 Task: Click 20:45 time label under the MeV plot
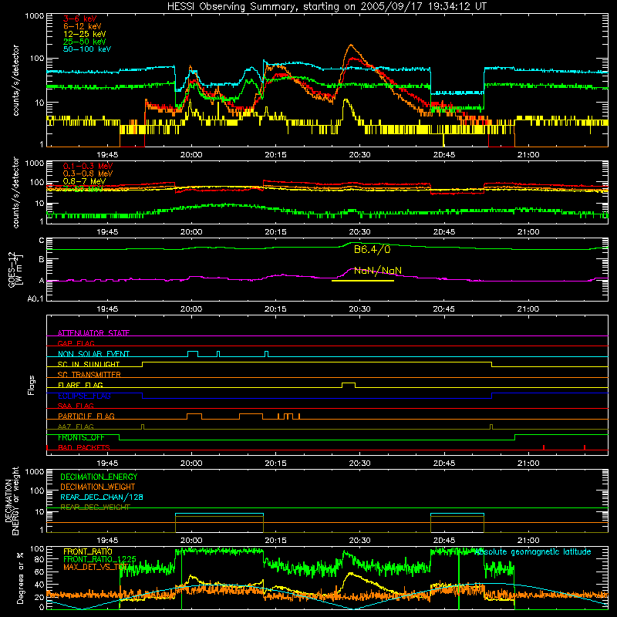tap(444, 232)
